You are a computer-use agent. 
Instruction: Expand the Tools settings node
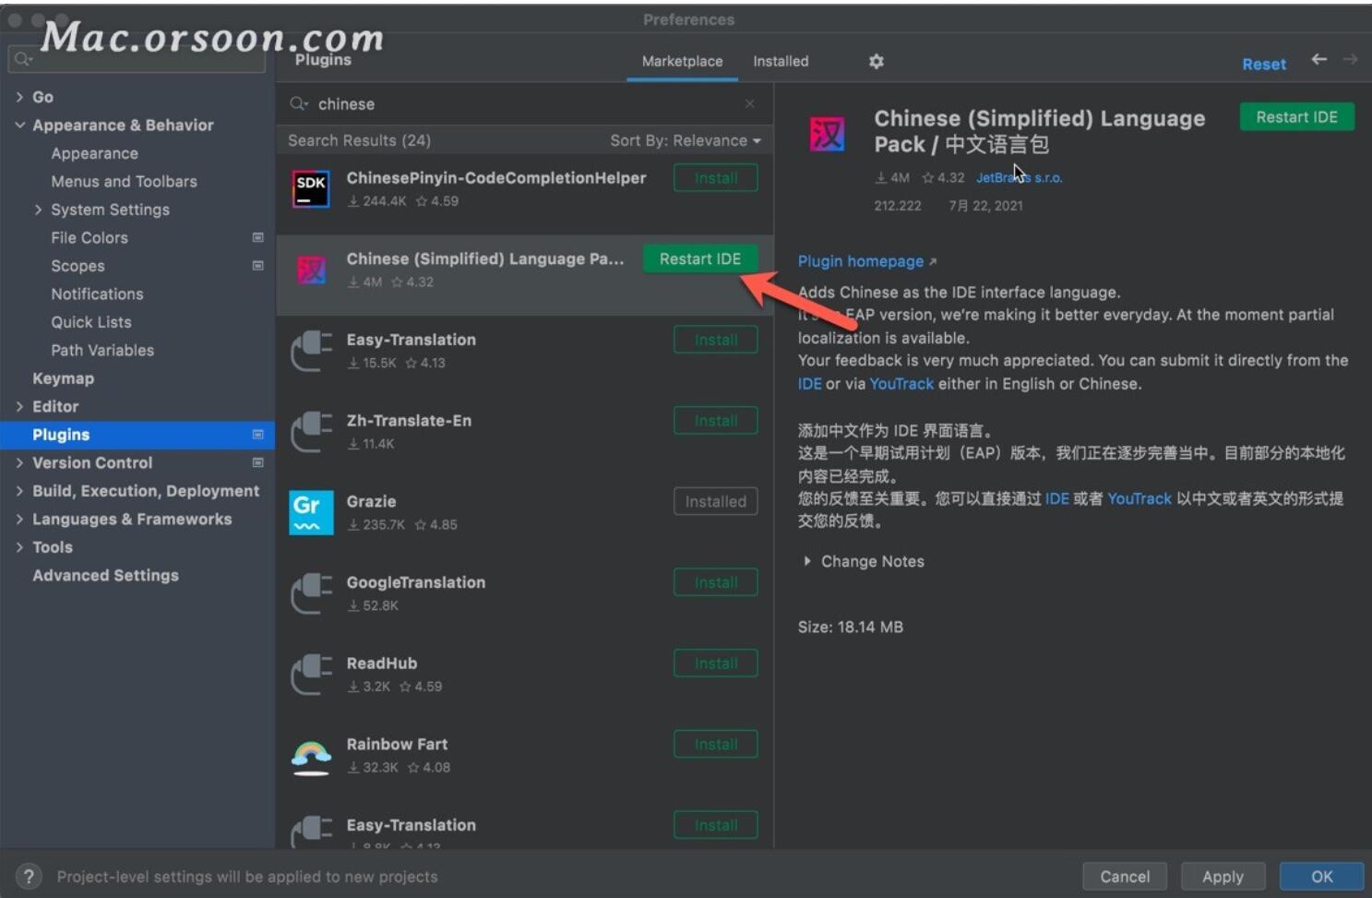pos(19,547)
